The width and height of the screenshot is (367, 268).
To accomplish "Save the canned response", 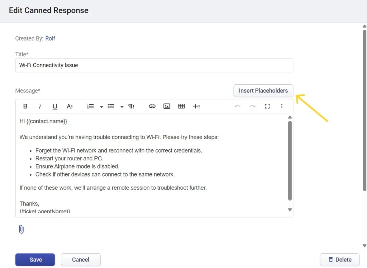I will click(x=35, y=259).
